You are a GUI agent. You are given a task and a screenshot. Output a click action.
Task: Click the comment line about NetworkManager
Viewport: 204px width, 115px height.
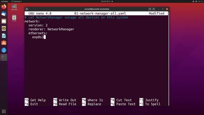pyautogui.click(x=76, y=17)
